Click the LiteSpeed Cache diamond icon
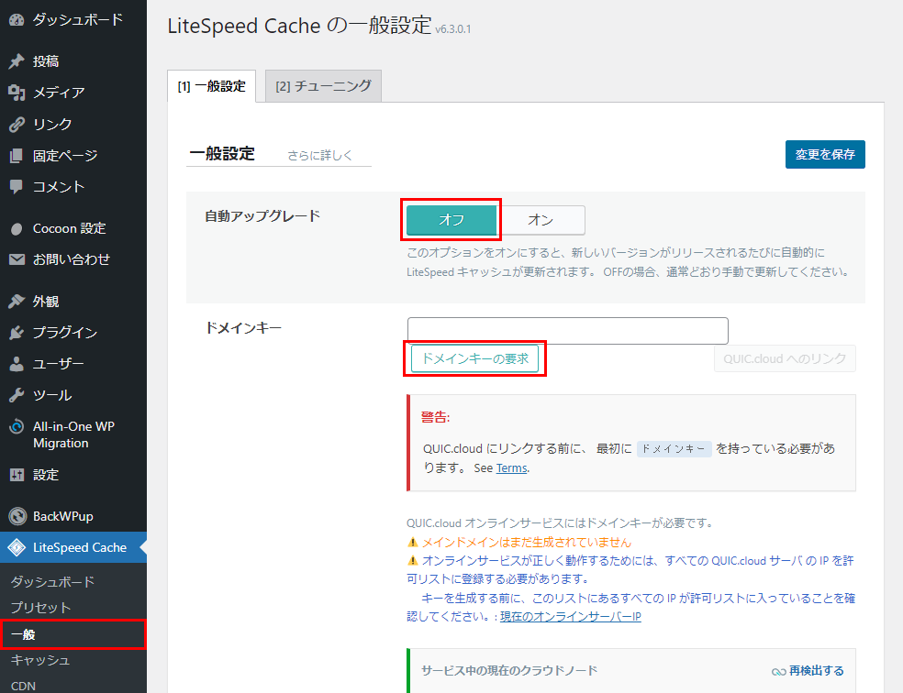 point(17,547)
